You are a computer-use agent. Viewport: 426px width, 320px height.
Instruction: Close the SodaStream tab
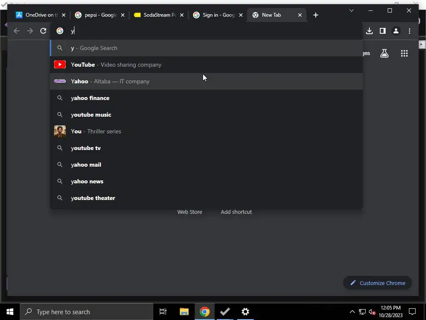pos(182,15)
